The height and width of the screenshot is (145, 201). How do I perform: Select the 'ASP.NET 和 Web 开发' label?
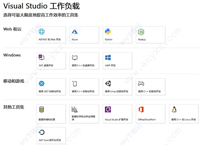click(x=50, y=40)
